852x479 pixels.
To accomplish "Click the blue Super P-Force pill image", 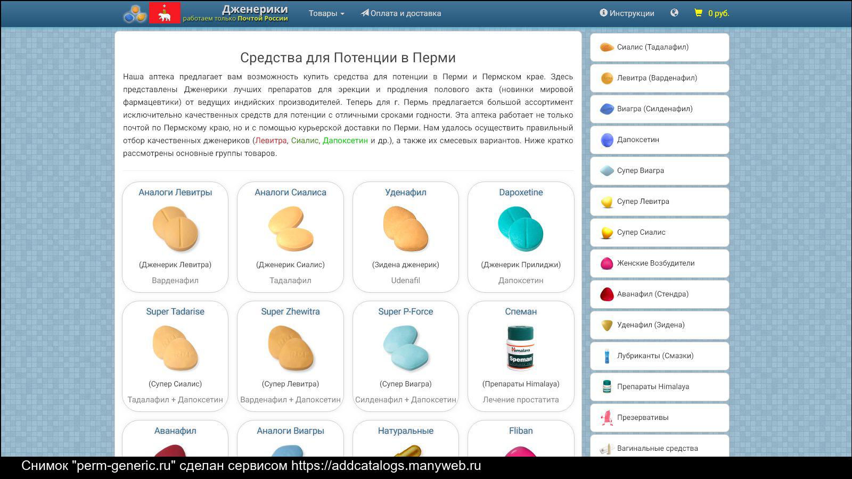I will 406,348.
